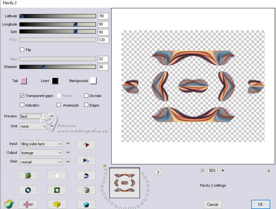Click the Latitude slider handle
The height and width of the screenshot is (209, 276).
[x=21, y=16]
